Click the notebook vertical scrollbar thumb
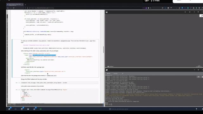 tap(103, 49)
